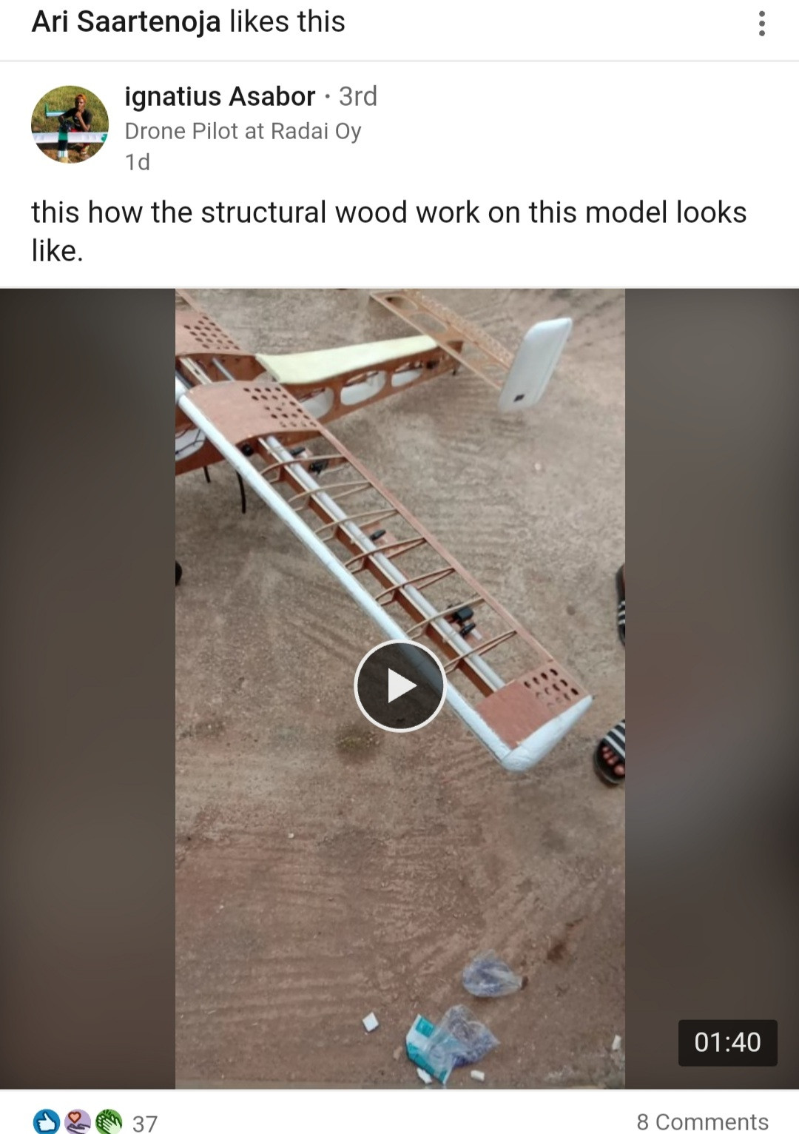Open ignatius Asabor's profile picture
Screen dimensions: 799x1134
pos(70,124)
